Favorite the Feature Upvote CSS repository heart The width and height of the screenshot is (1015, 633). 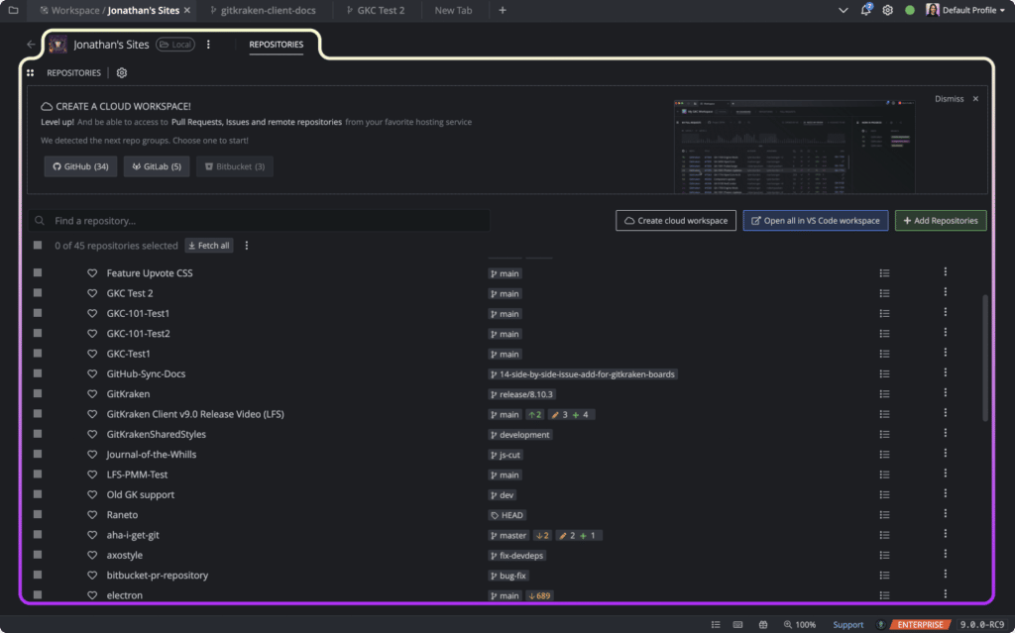[92, 273]
